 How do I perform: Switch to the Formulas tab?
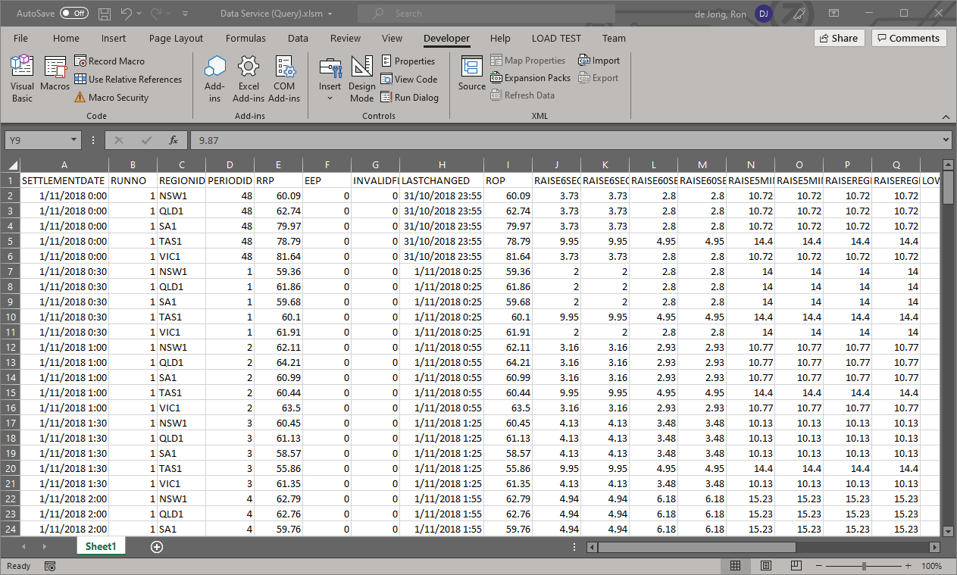(246, 39)
